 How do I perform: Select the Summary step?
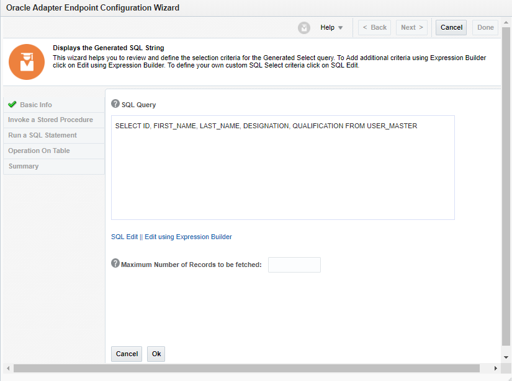tap(23, 166)
